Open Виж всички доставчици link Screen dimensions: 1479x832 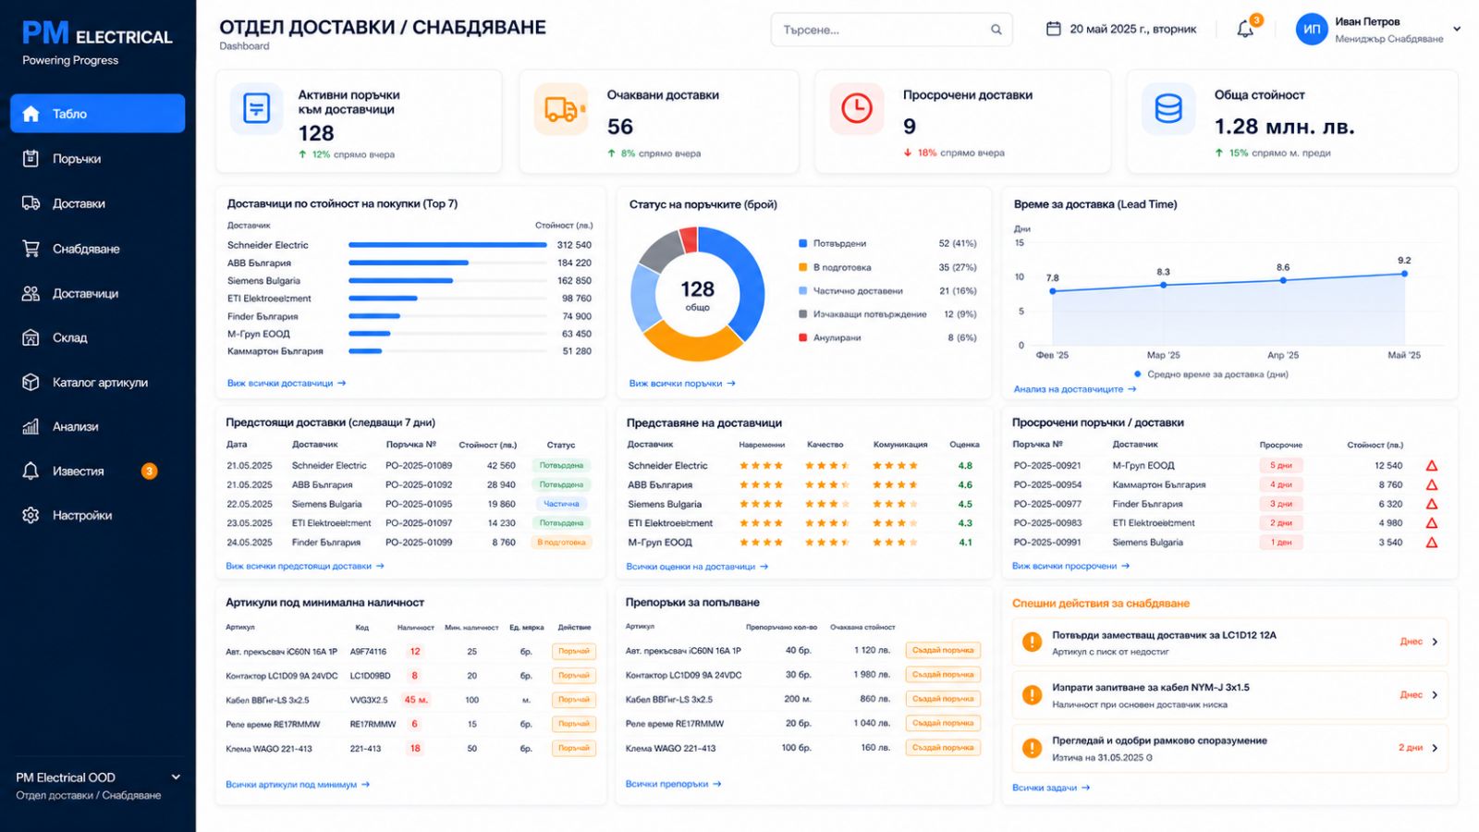coord(287,383)
